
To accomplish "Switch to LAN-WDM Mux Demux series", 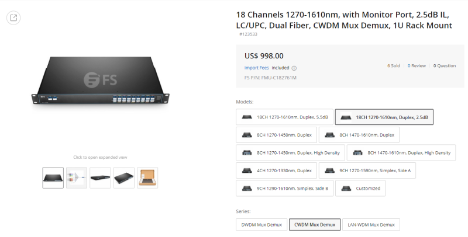I will coord(371,225).
